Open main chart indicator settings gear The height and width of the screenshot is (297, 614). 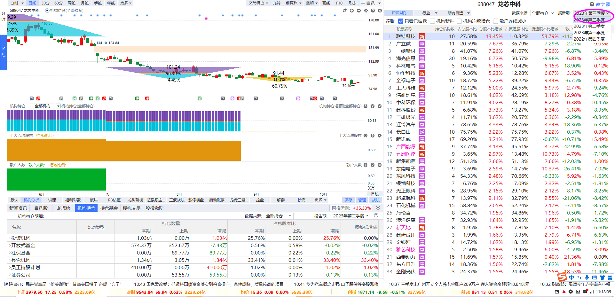(x=366, y=11)
